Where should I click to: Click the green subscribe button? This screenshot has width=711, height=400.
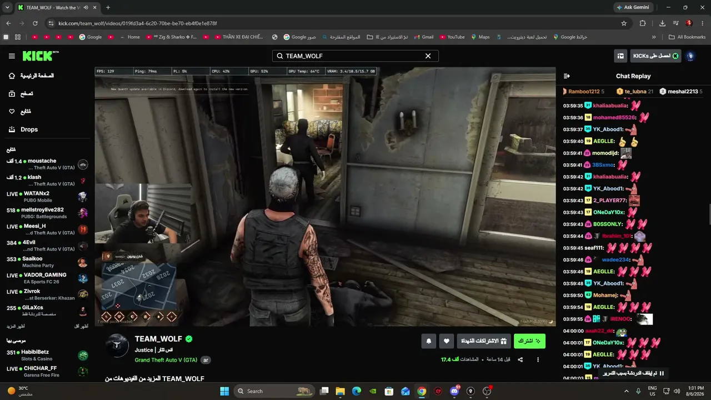[x=530, y=341]
